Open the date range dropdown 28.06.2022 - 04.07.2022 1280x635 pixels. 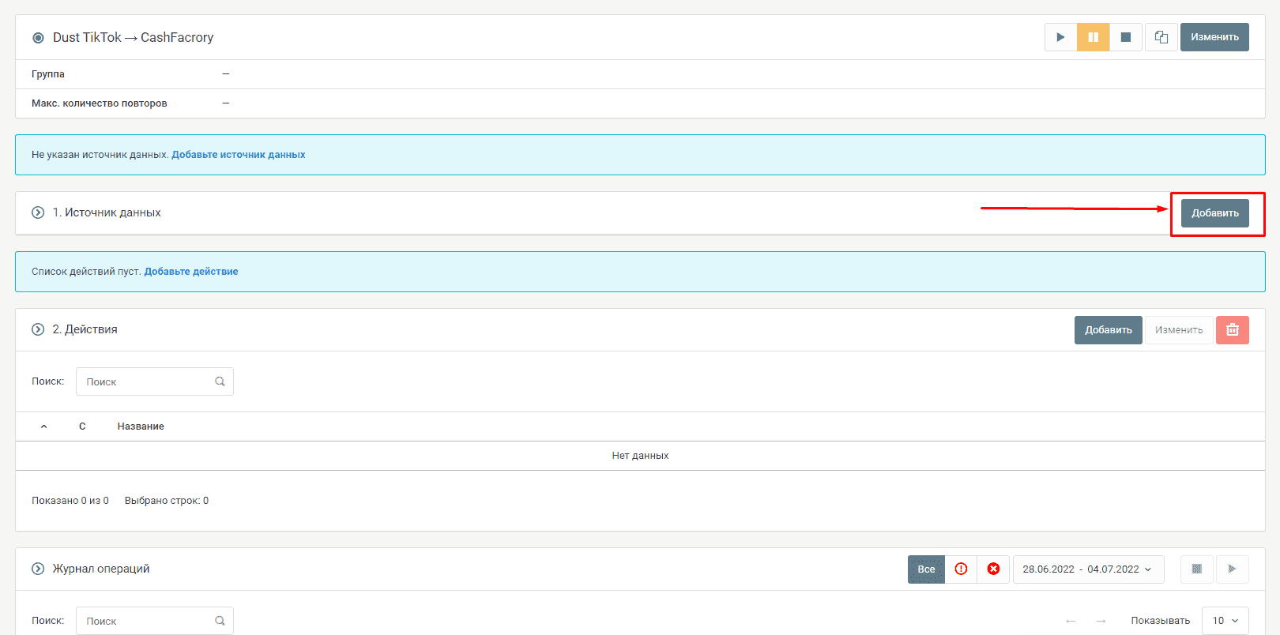[1087, 569]
